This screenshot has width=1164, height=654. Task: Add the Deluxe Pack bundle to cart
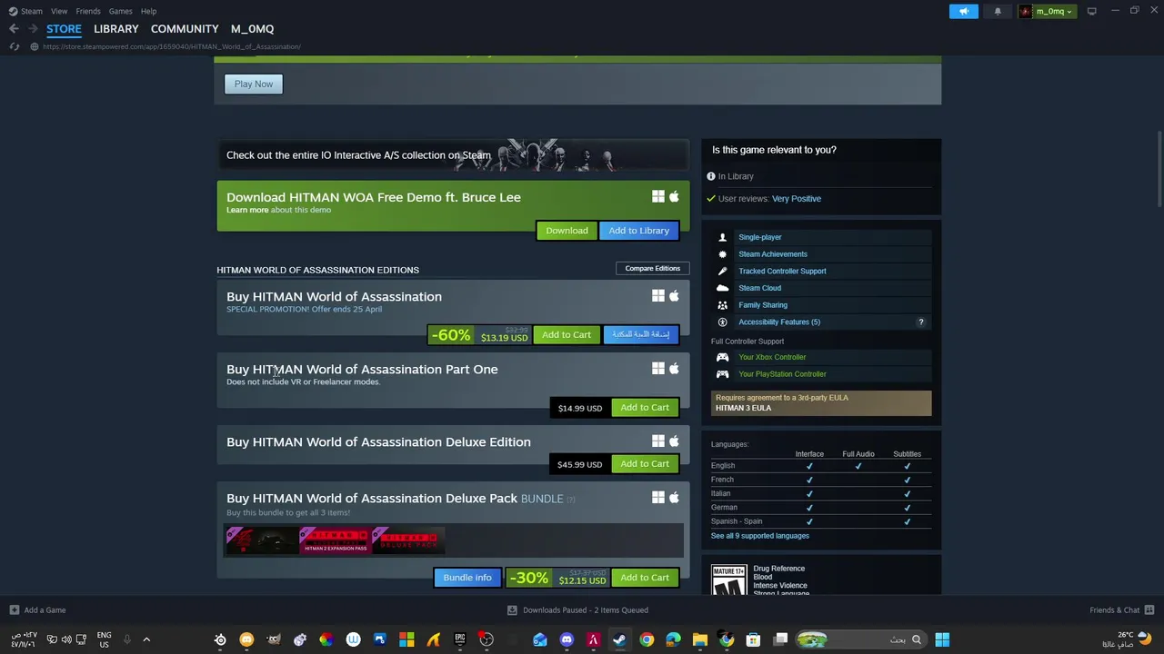tap(645, 578)
